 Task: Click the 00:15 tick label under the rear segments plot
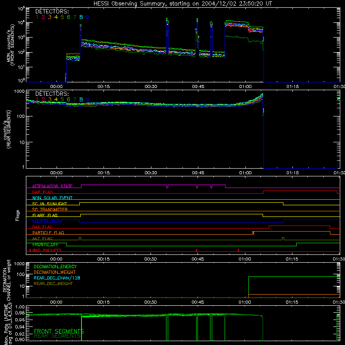point(103,173)
